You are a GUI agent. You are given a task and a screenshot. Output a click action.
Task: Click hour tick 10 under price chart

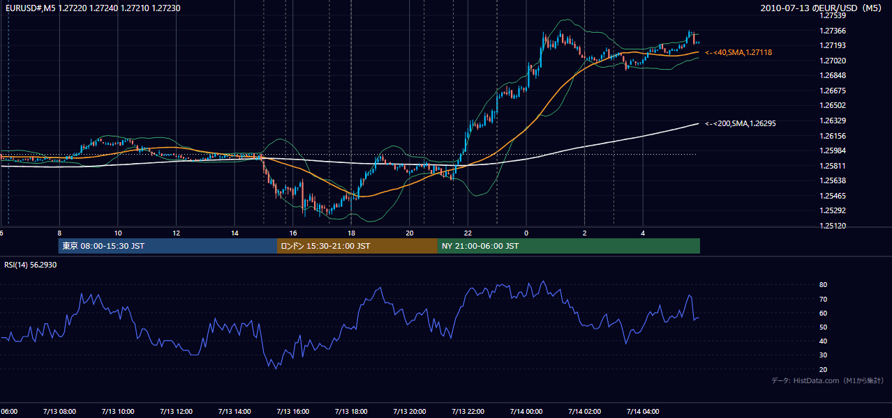pos(118,233)
